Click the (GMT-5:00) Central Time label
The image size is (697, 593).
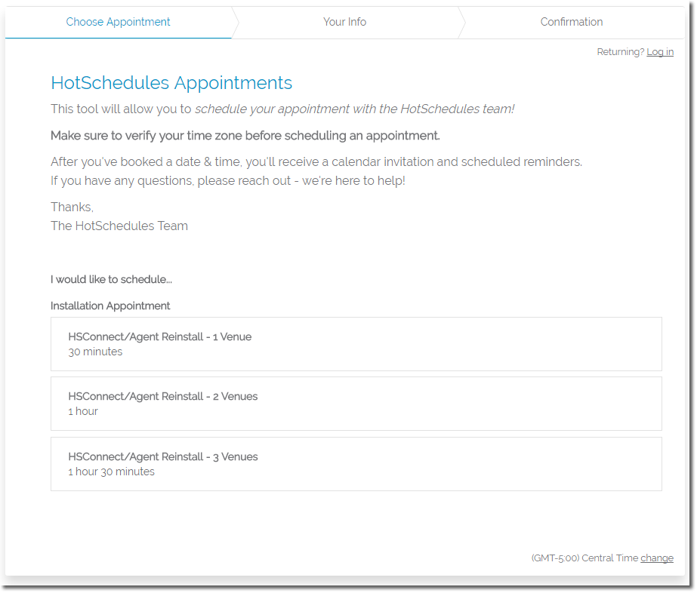pyautogui.click(x=584, y=558)
